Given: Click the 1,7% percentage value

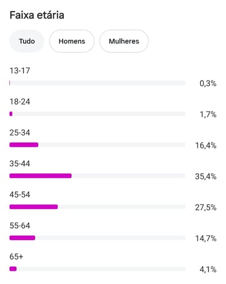Looking at the screenshot, I should (x=208, y=114).
